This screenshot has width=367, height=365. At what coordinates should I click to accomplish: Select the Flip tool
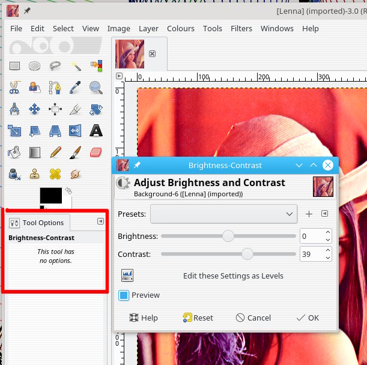(75, 130)
